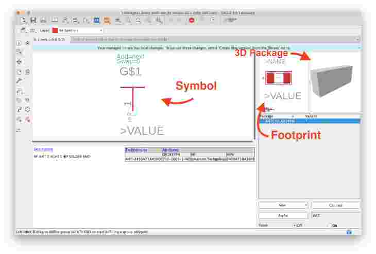376x254 pixels.
Task: Click the Save icon in the toolbar
Action: coord(33,21)
